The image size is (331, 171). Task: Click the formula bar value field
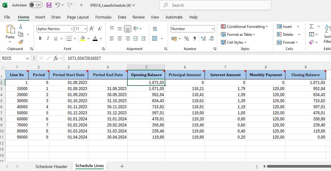(198, 58)
